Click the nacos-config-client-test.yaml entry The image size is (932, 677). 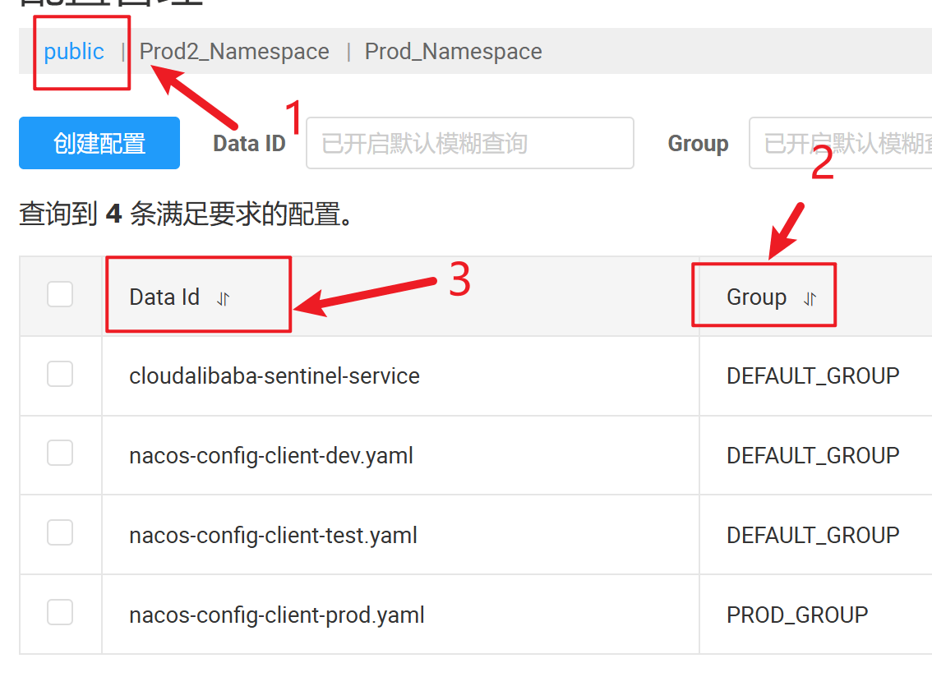[273, 536]
